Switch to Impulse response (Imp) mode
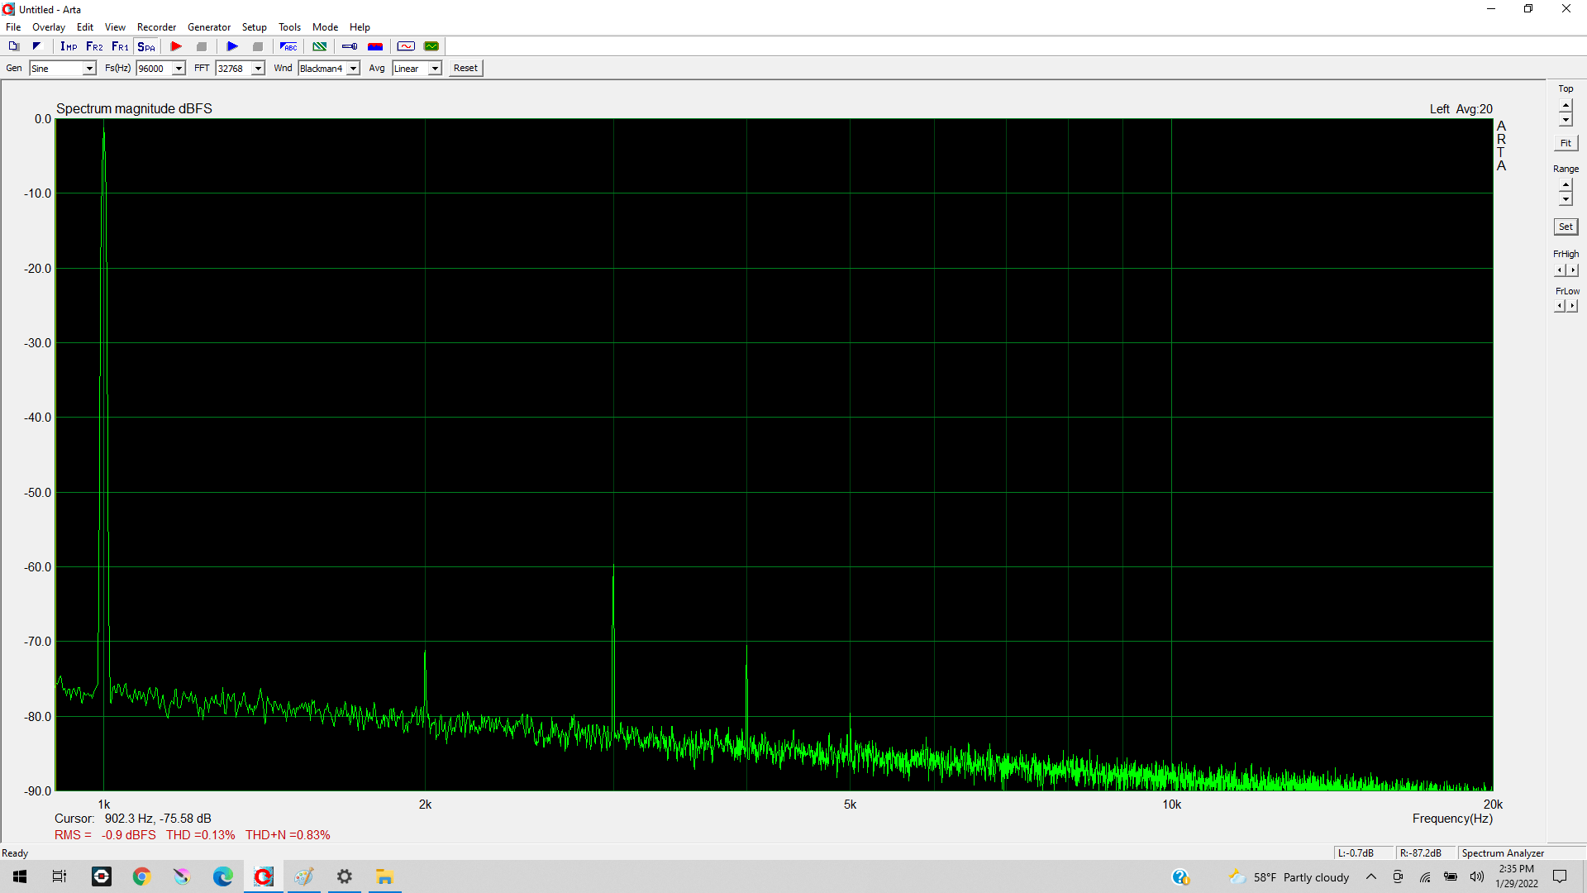This screenshot has width=1587, height=893. tap(69, 46)
